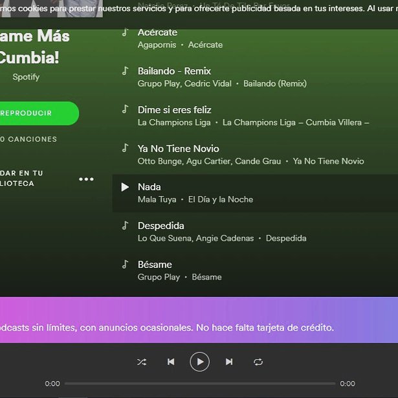398x398 pixels.
Task: Open album La Champions Liga – Cumbia Villera
Action: tap(296, 122)
